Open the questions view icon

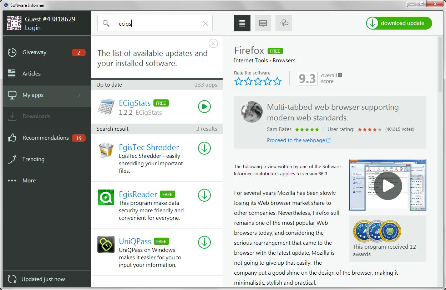click(284, 23)
